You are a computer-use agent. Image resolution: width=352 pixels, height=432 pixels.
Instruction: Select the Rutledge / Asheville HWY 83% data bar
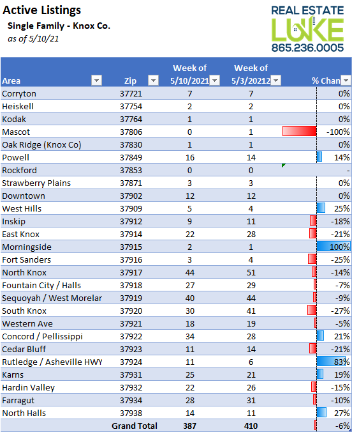tap(331, 361)
